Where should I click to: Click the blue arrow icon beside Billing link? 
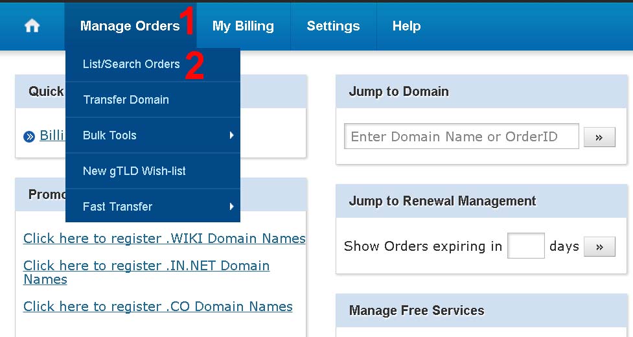pos(29,136)
